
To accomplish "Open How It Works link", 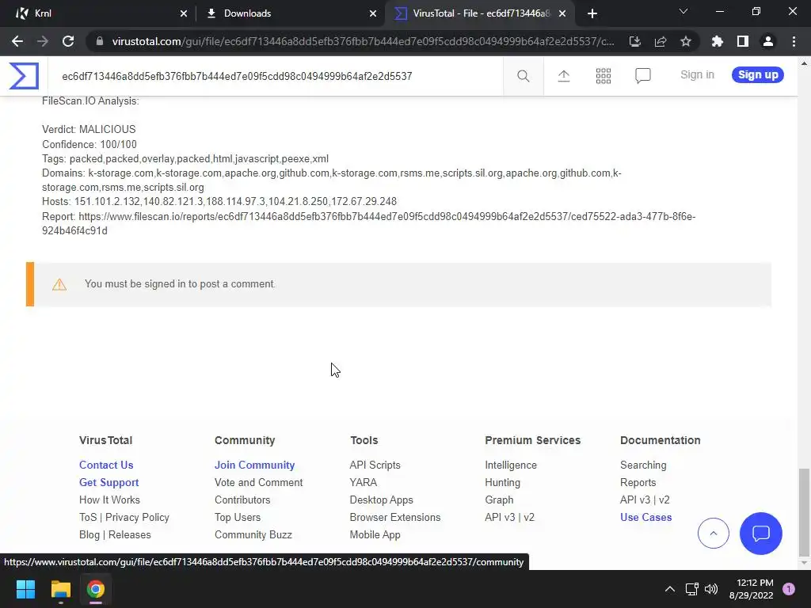I will point(109,500).
